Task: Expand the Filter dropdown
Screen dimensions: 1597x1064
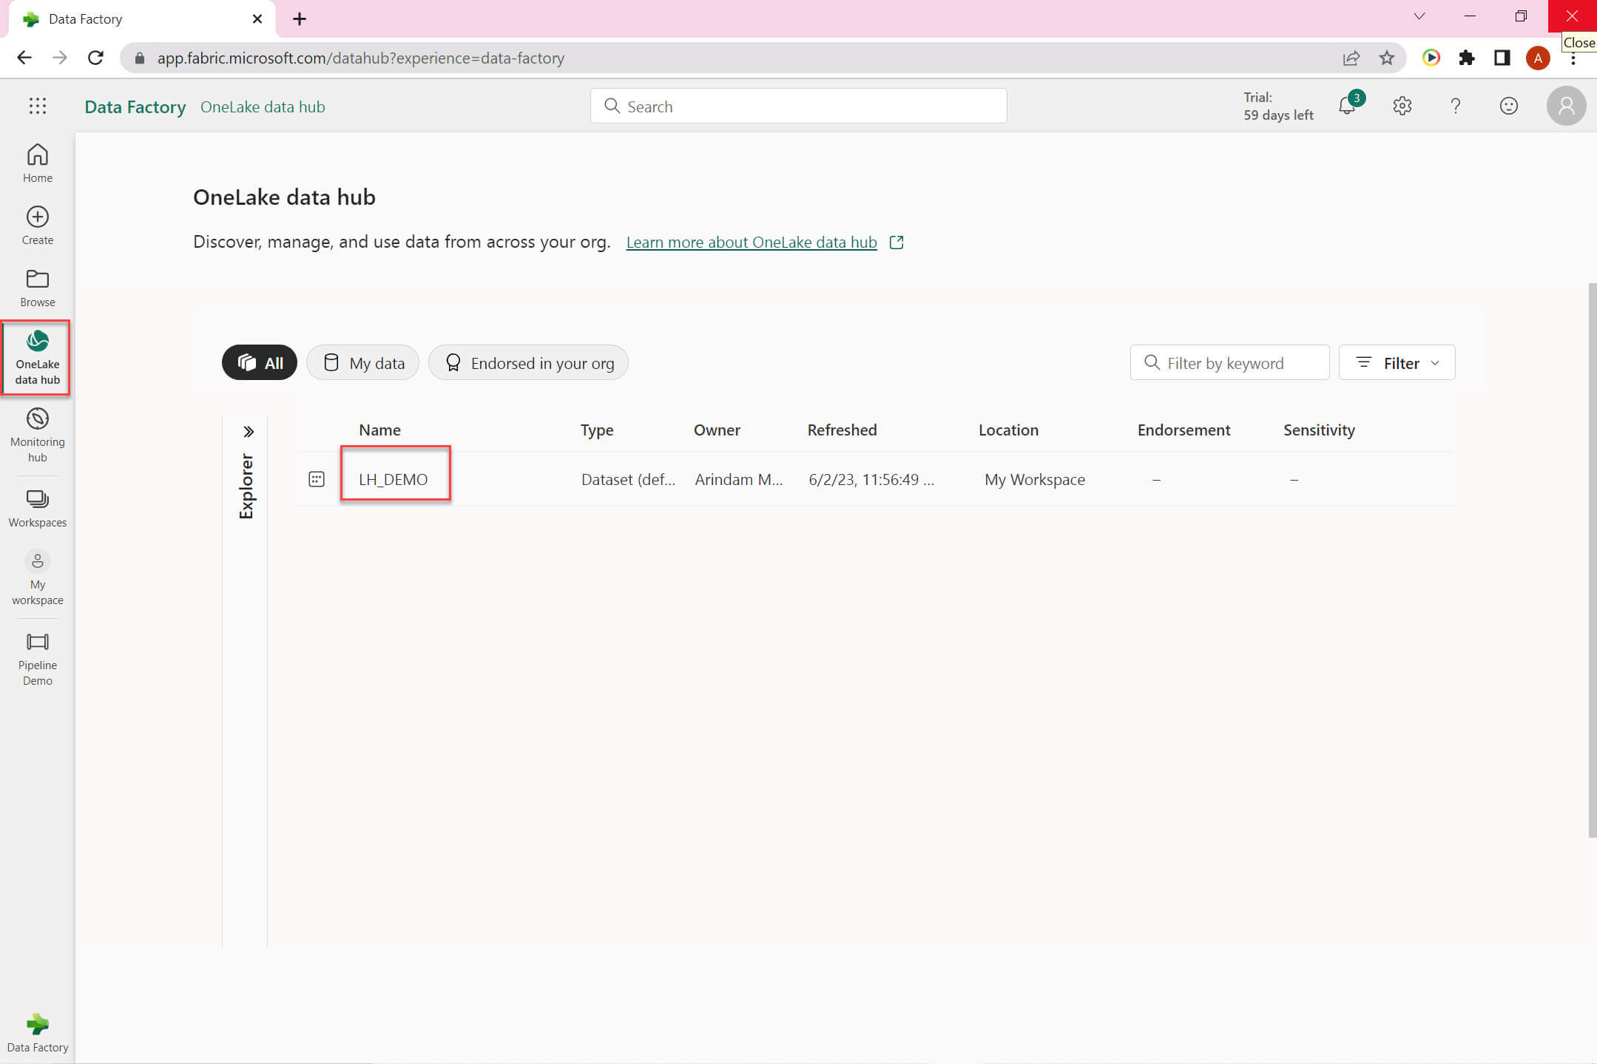Action: point(1397,363)
